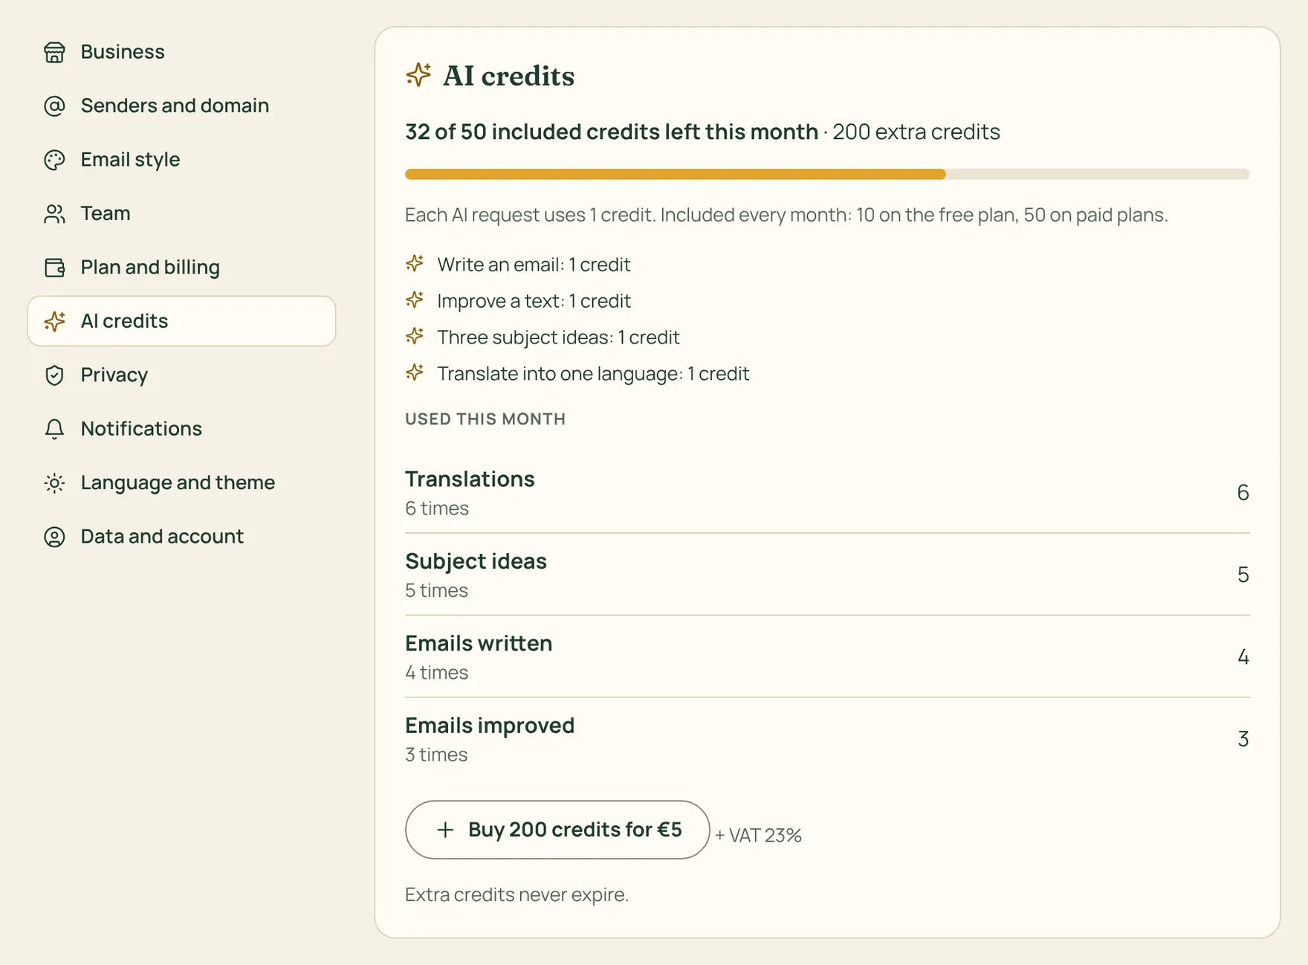Click the bell icon for Notifications
Image resolution: width=1308 pixels, height=965 pixels.
coord(54,429)
